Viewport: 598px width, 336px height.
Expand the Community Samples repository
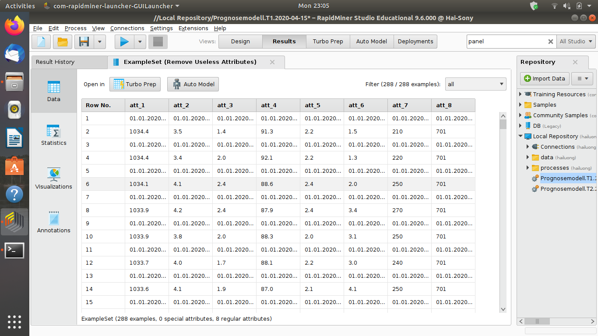coord(521,115)
